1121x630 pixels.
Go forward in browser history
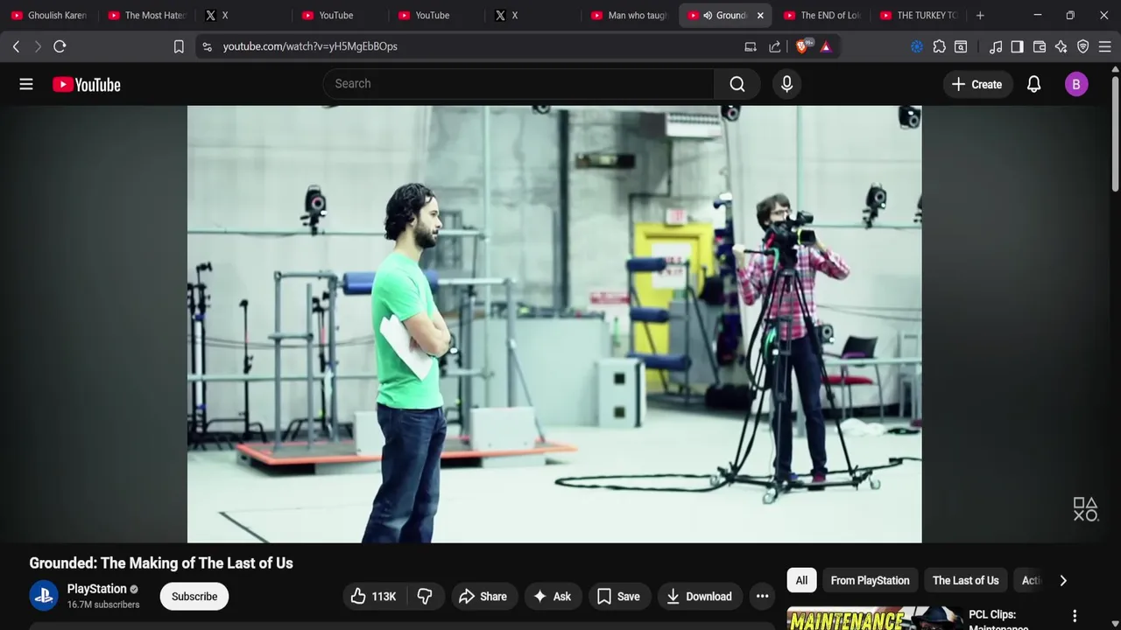38,46
